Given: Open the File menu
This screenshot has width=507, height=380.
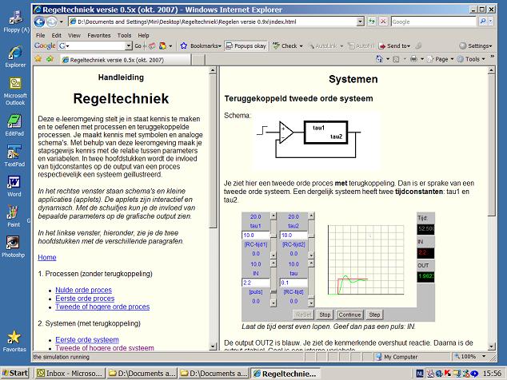Looking at the screenshot, I should [x=41, y=35].
